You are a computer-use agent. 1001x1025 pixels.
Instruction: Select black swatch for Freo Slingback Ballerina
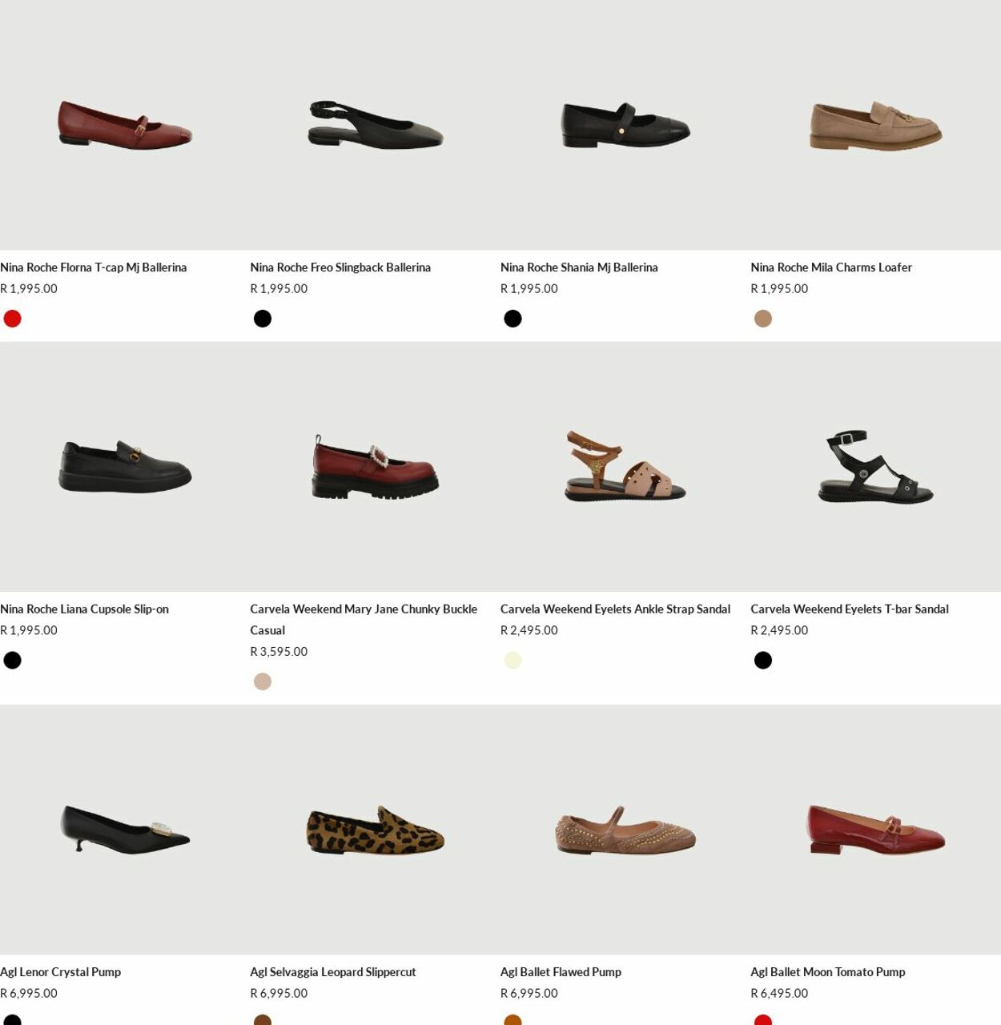263,319
